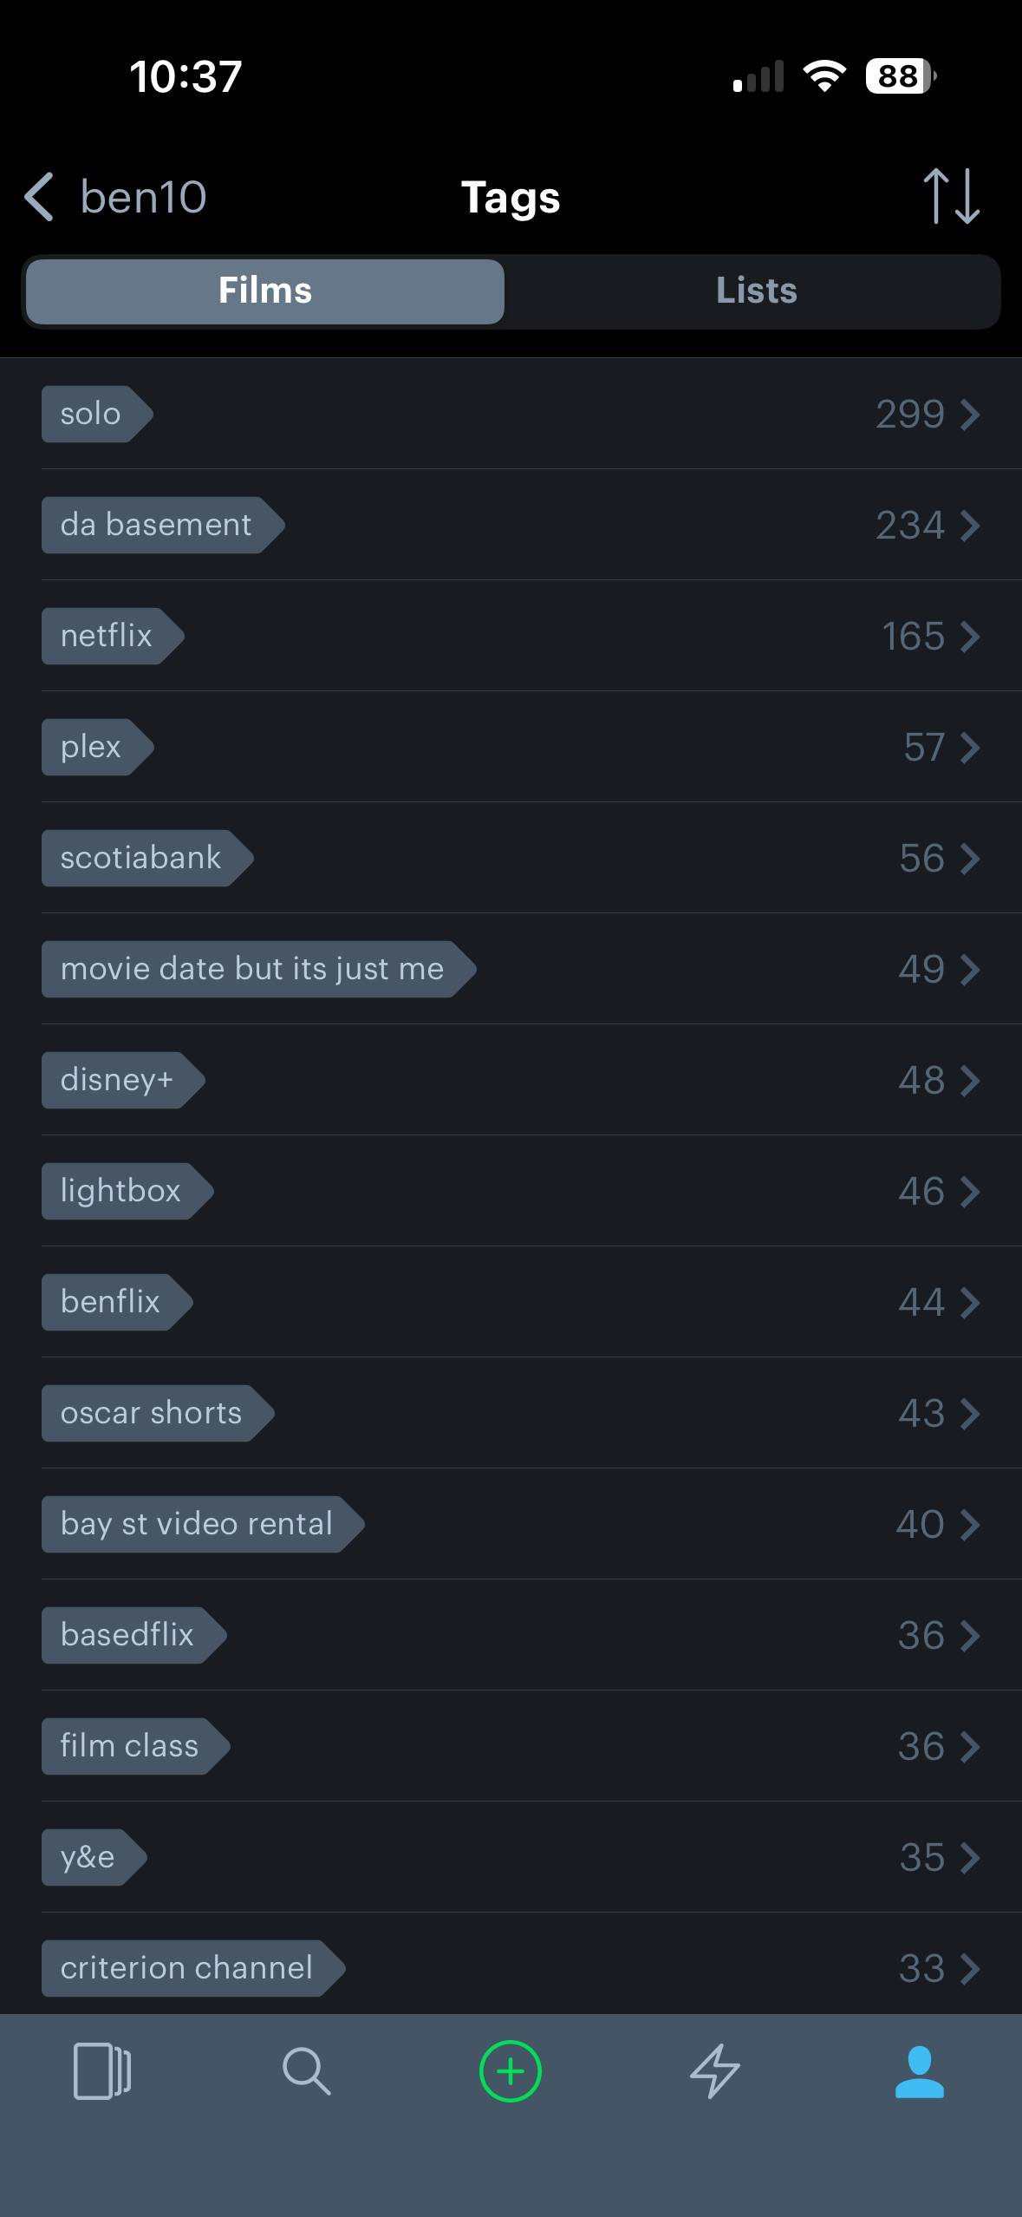1022x2217 pixels.
Task: Open the chevron beside 234 for da basement
Action: point(971,525)
